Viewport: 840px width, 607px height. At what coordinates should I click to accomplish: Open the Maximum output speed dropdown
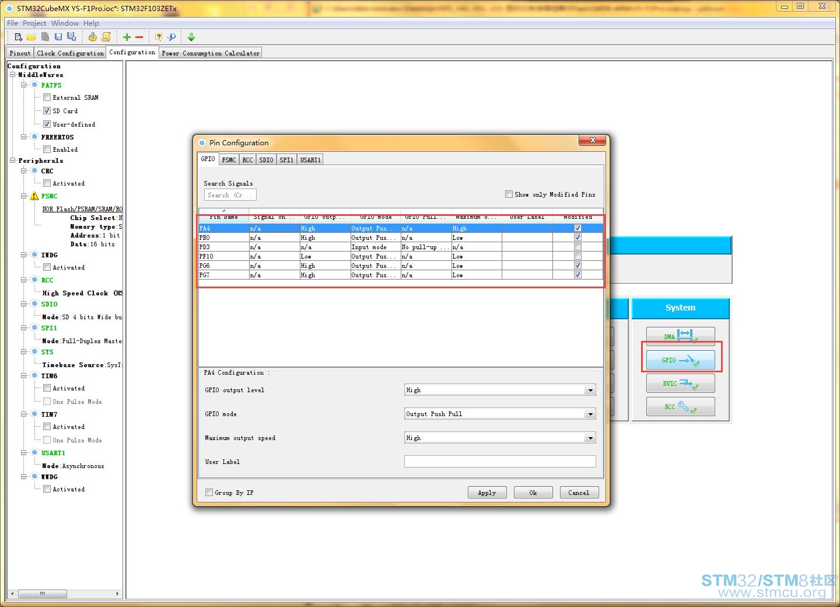(590, 438)
